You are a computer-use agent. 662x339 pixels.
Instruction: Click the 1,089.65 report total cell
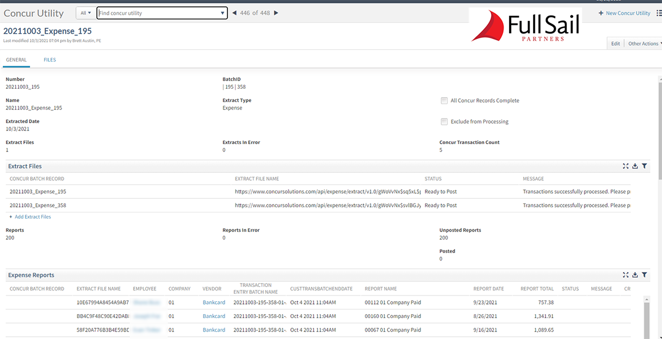(x=543, y=330)
